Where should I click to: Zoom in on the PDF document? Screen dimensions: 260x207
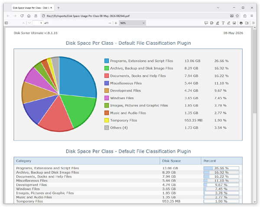(x=116, y=23)
